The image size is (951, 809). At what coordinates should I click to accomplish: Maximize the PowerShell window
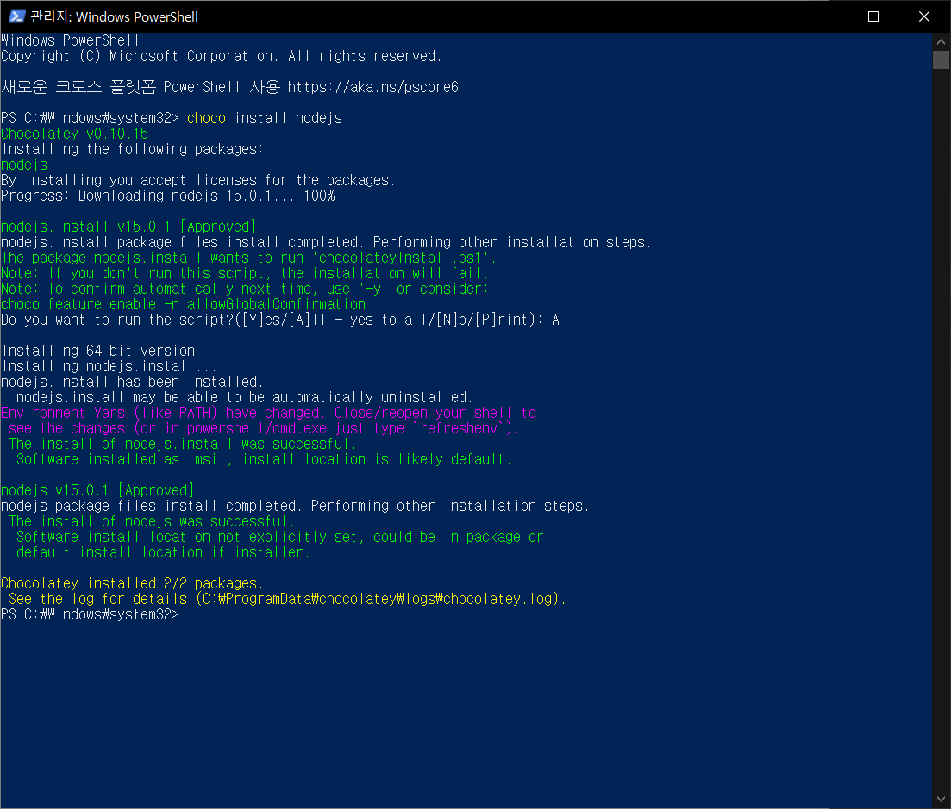point(873,16)
